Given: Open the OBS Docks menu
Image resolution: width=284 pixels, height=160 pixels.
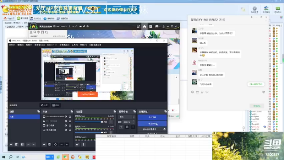Looking at the screenshot, I should coord(39,45).
